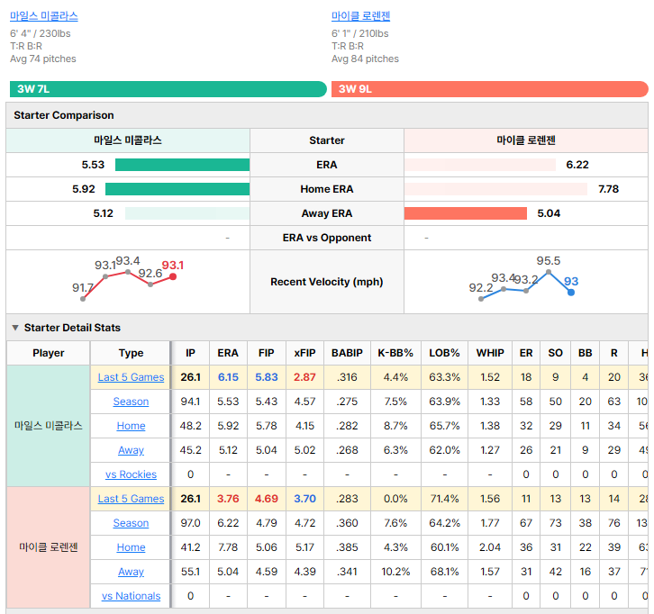Open Last 5 Games link for 마일스 미콜라스

(x=131, y=377)
